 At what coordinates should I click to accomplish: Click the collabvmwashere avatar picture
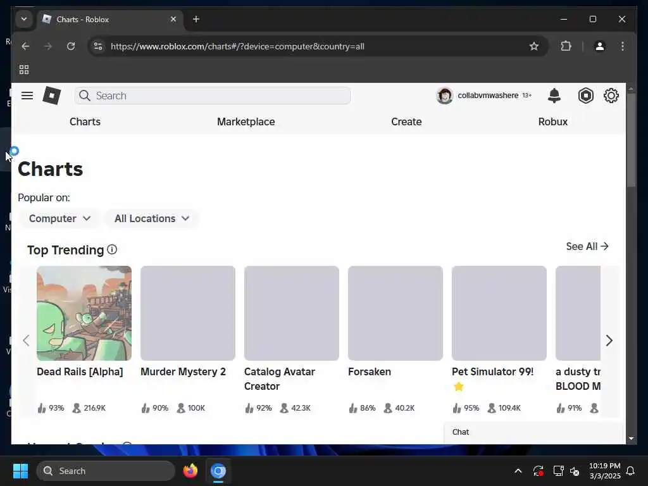point(445,96)
